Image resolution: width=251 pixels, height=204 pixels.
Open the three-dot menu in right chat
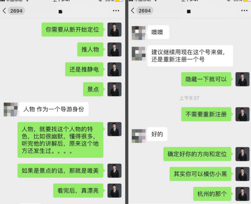pyautogui.click(x=244, y=11)
